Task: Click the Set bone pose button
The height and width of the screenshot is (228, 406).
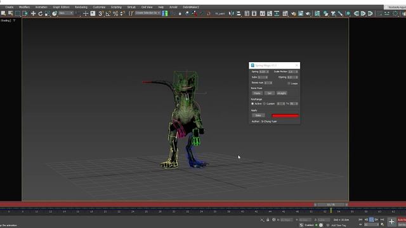Action: coord(270,93)
